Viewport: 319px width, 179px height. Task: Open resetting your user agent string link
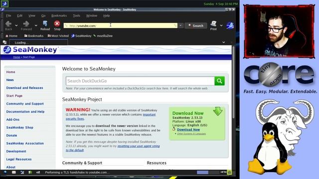pyautogui.click(x=139, y=146)
